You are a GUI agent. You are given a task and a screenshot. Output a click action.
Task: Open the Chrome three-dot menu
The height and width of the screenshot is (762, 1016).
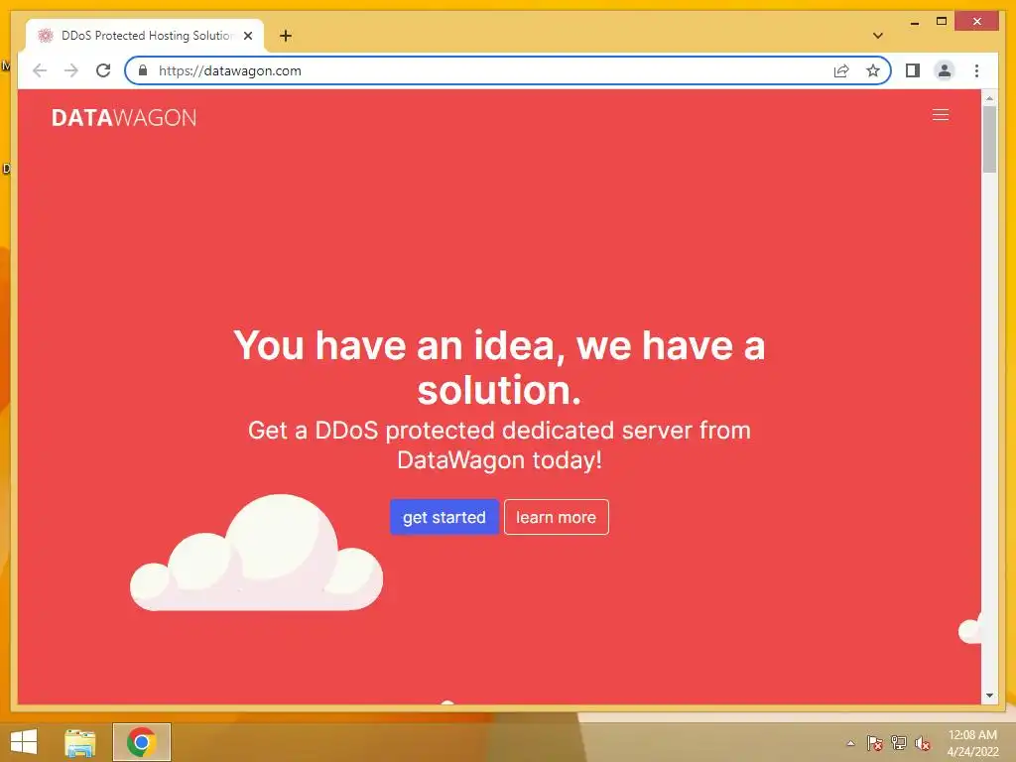coord(976,70)
